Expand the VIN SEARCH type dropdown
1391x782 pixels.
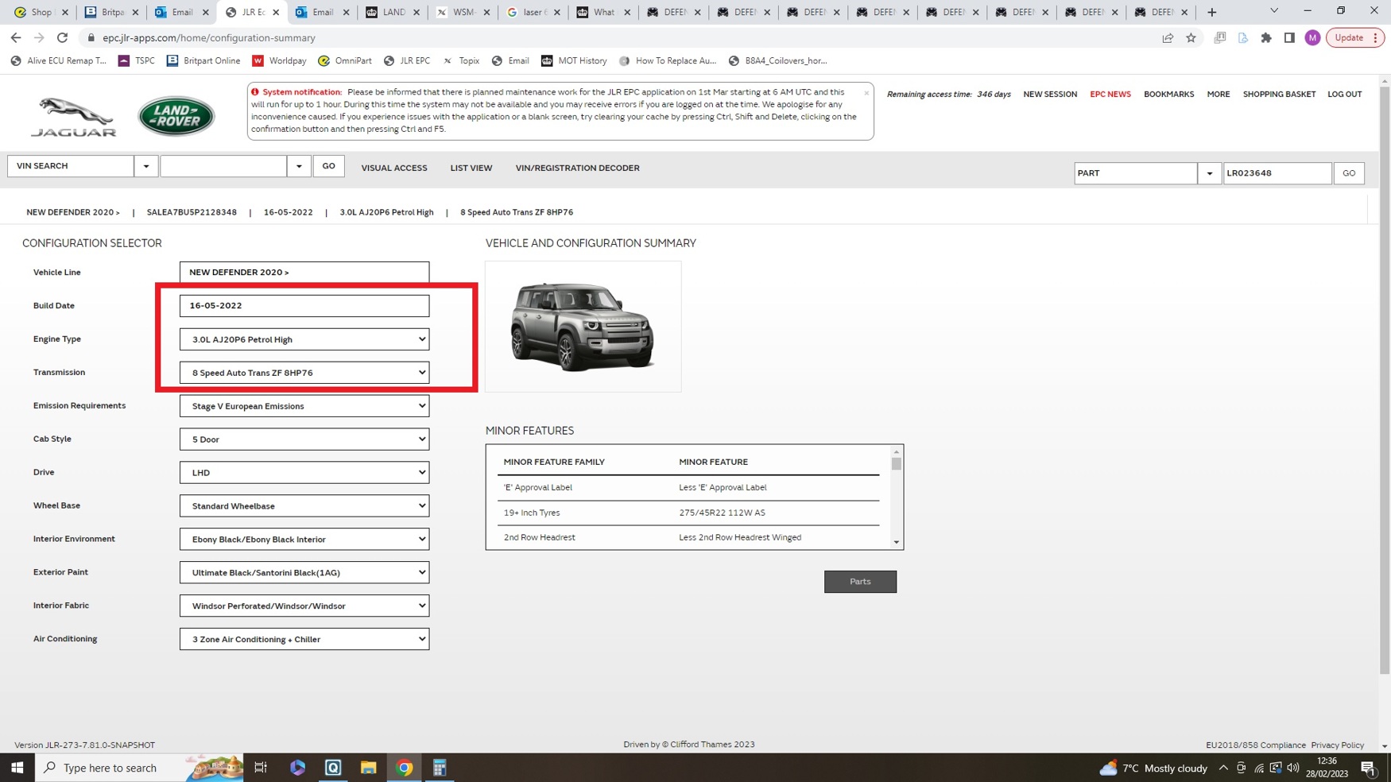point(146,166)
